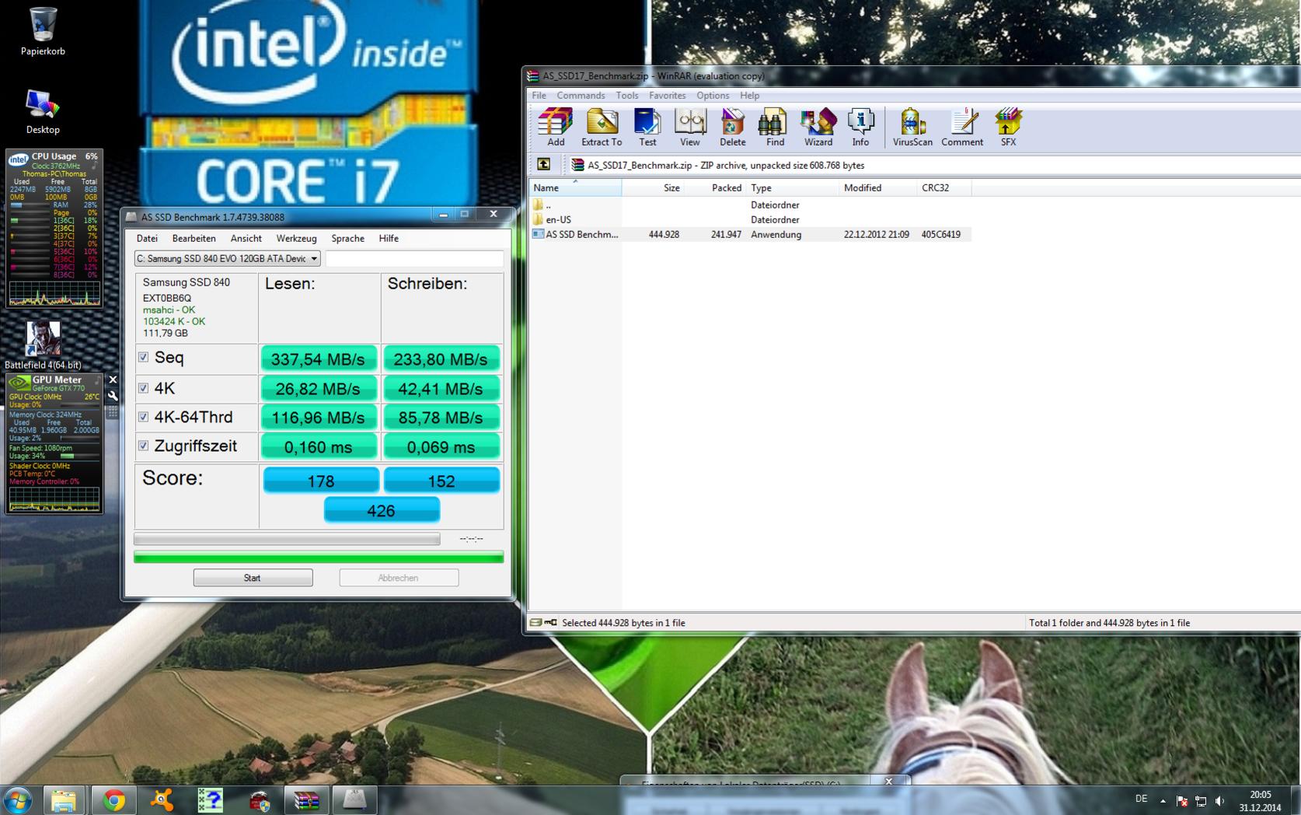The image size is (1301, 815).
Task: Uncheck the 4K benchmark checkbox
Action: [x=143, y=387]
